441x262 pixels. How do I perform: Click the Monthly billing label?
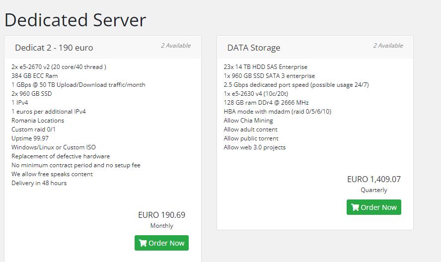161,226
